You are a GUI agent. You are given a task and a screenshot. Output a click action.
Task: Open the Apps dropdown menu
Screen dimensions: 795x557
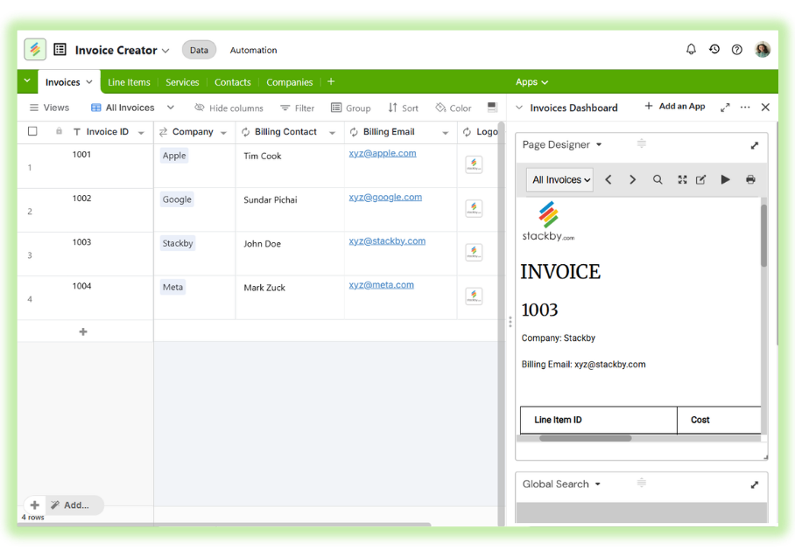[x=531, y=82]
